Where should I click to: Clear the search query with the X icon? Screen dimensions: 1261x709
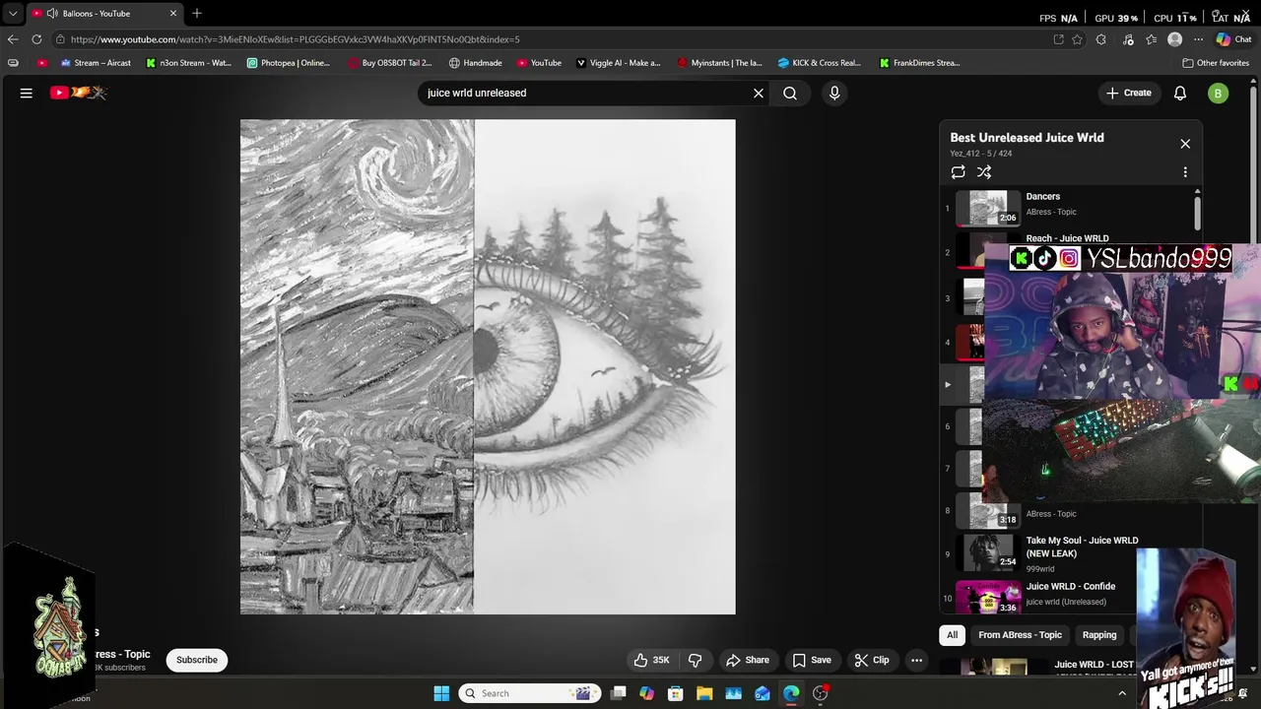click(759, 93)
